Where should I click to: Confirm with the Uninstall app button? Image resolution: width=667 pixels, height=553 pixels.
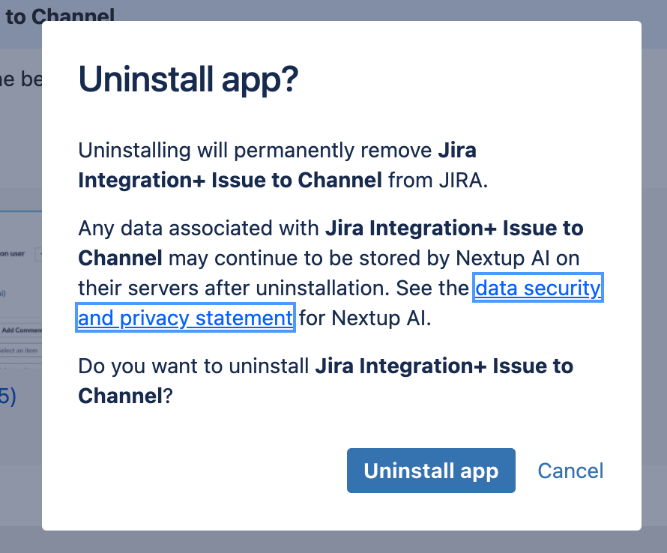(x=431, y=471)
